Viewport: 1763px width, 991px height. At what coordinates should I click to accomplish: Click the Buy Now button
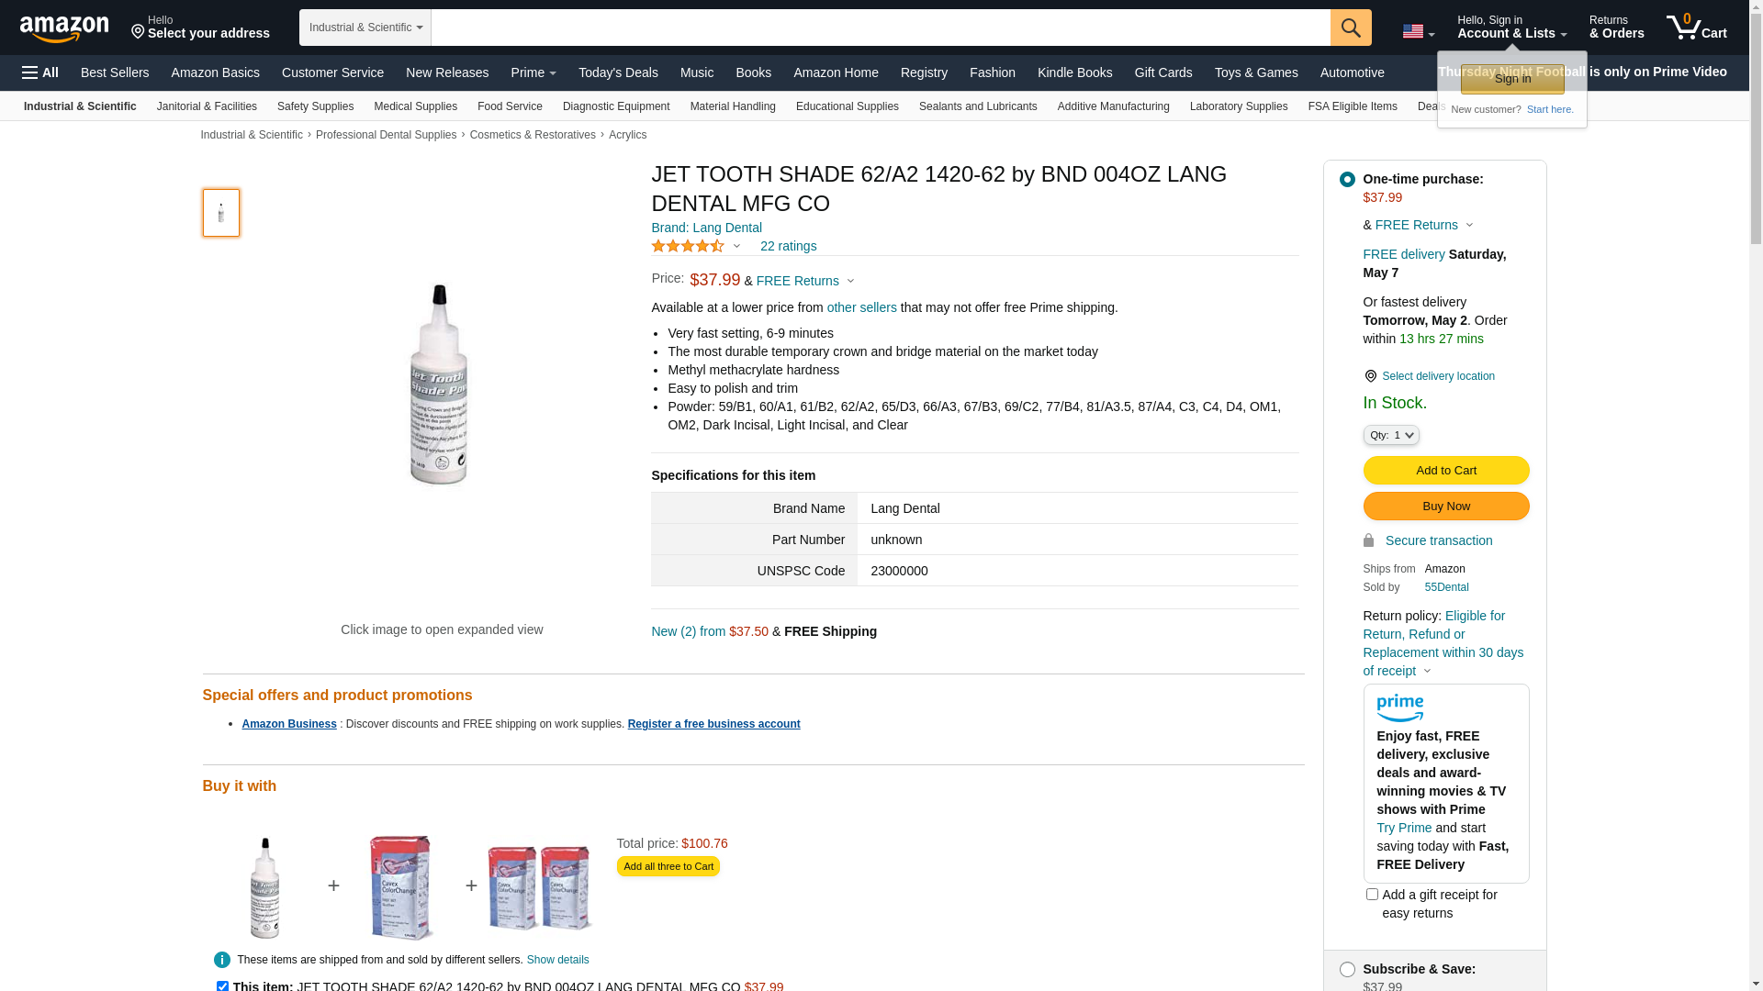pyautogui.click(x=1446, y=507)
